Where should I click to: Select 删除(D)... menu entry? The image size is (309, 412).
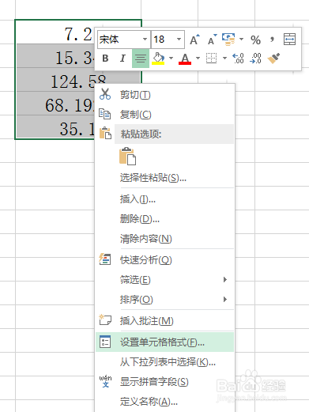(164, 219)
